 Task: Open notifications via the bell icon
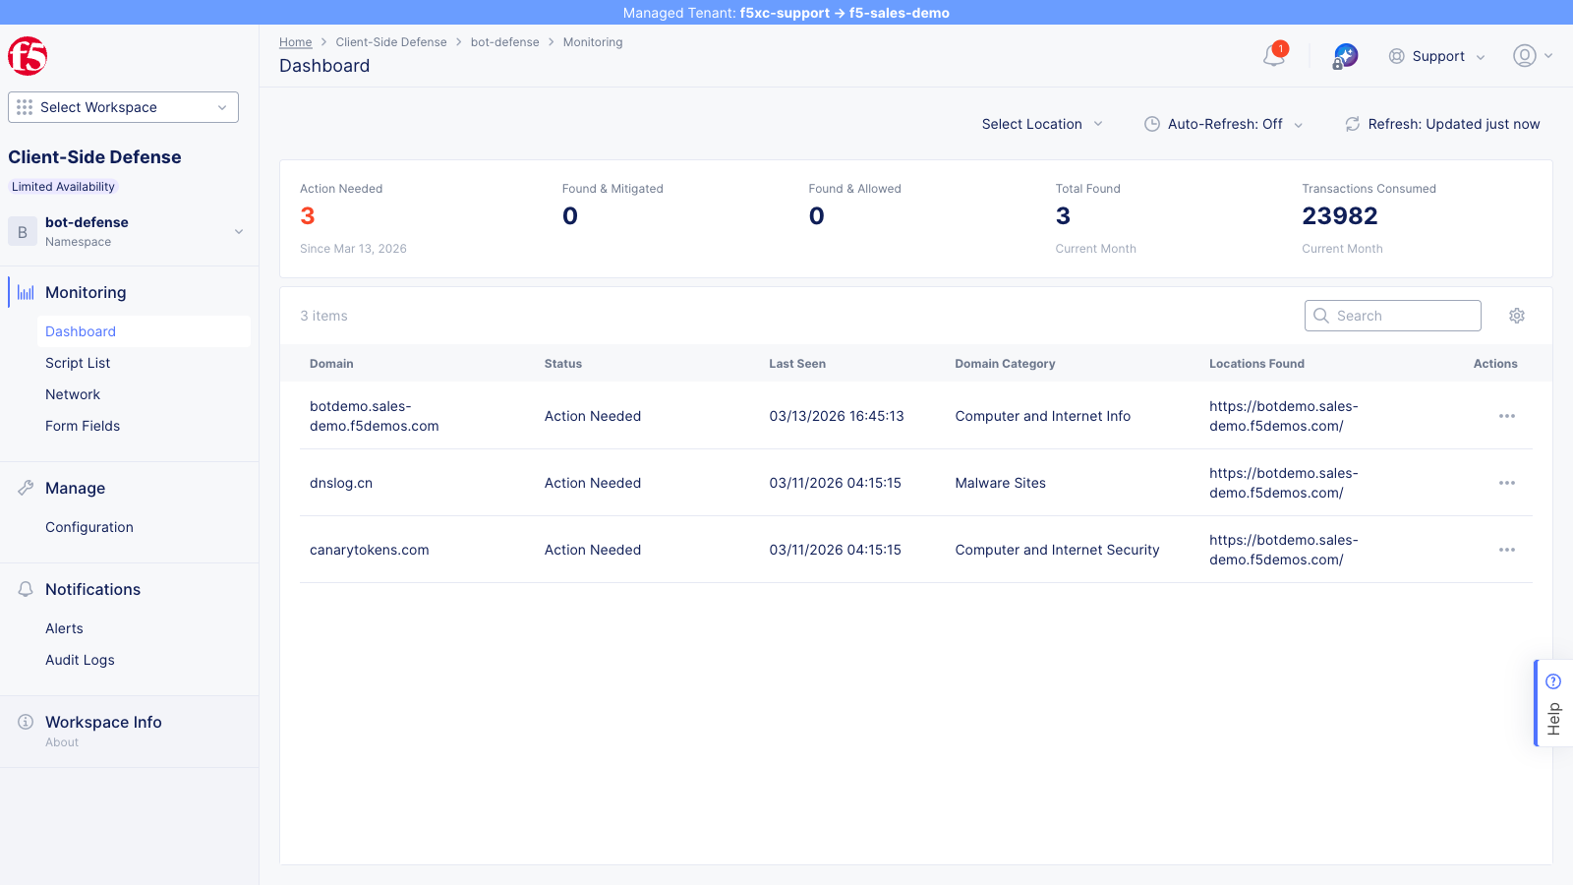pos(1272,57)
